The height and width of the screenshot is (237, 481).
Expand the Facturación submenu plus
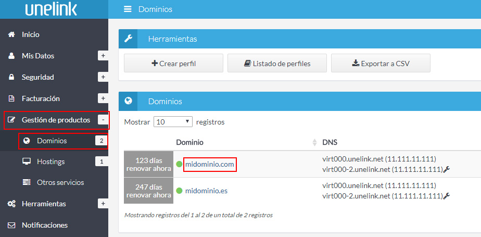coord(103,98)
